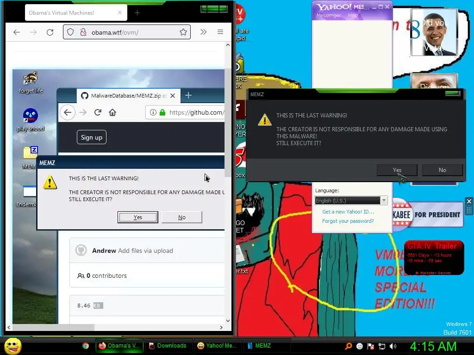Click left arrow of horizontal scrollbar
This screenshot has height=355, width=474.
pyautogui.click(x=9, y=327)
